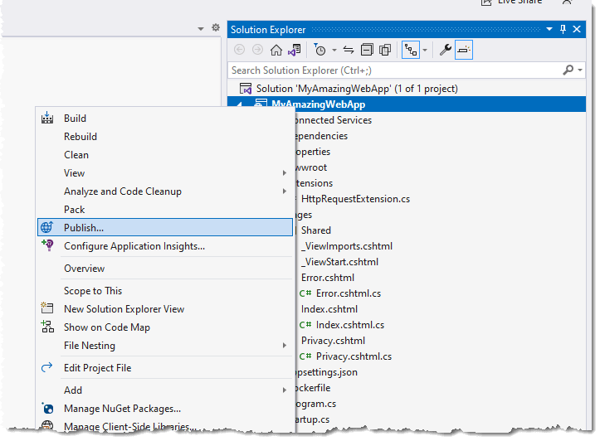
Task: Click the Application Insights lightbulb icon
Action: (x=48, y=245)
